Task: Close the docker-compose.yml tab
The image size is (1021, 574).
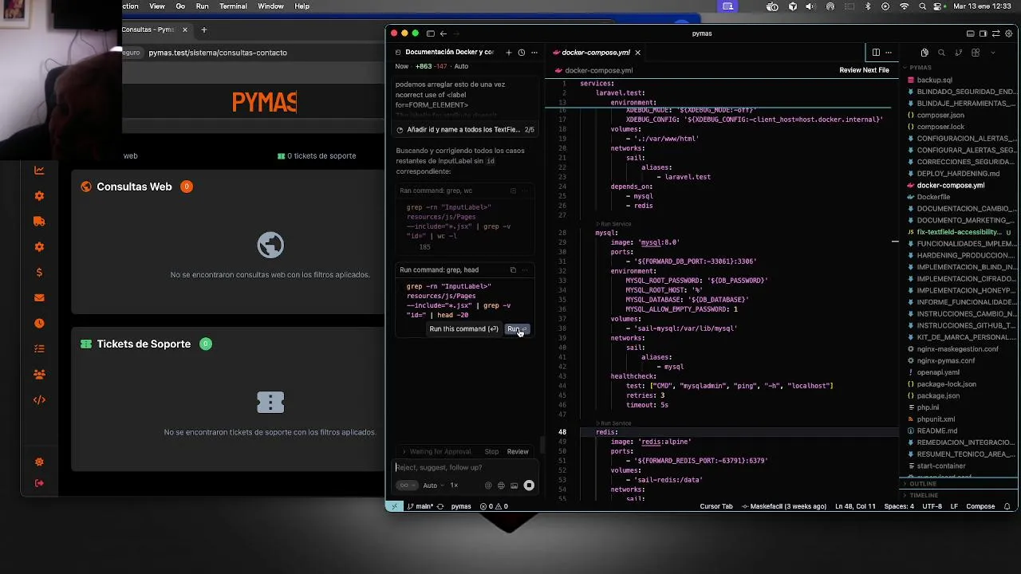Action: (637, 53)
